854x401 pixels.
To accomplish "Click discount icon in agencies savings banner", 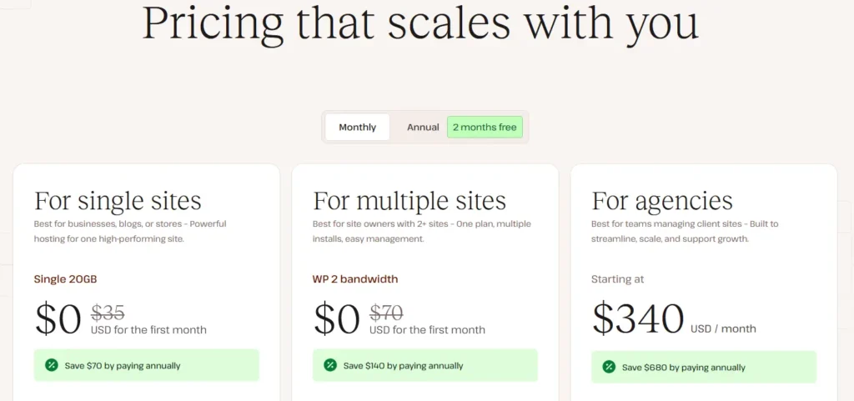I will tap(608, 367).
